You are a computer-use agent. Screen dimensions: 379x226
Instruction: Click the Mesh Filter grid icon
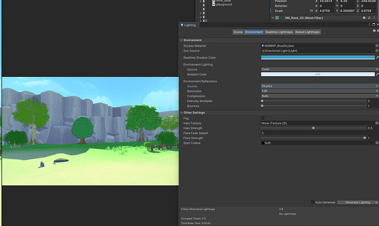[x=277, y=18]
